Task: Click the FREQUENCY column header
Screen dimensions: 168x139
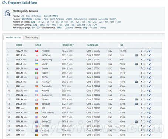Action: 68,45
